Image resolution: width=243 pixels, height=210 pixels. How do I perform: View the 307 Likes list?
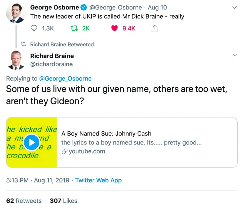click(63, 201)
